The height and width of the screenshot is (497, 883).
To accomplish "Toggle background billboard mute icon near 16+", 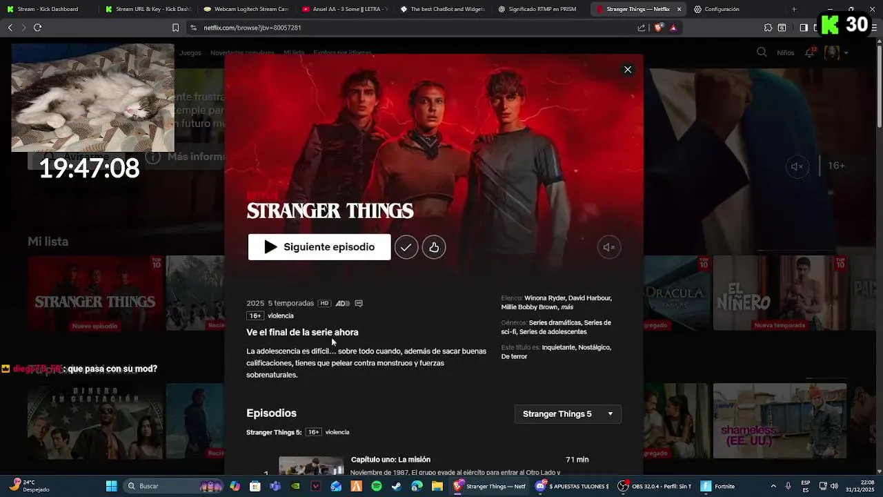I will (x=797, y=166).
